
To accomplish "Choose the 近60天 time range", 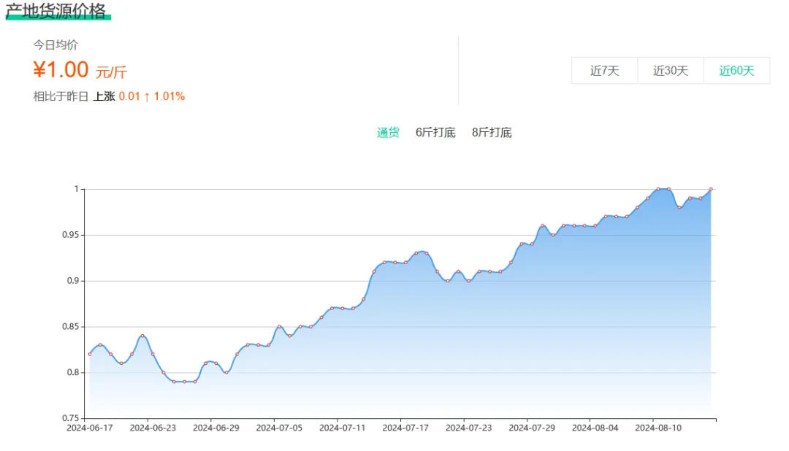I will (736, 71).
